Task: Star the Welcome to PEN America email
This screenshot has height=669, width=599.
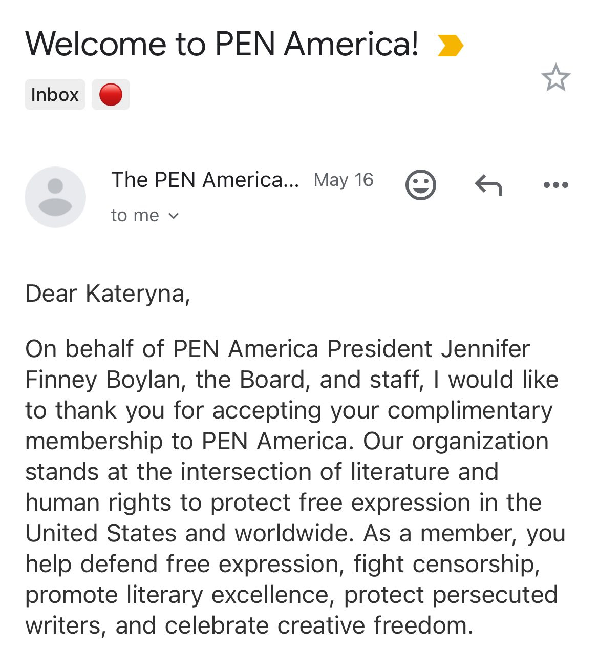Action: pyautogui.click(x=555, y=78)
